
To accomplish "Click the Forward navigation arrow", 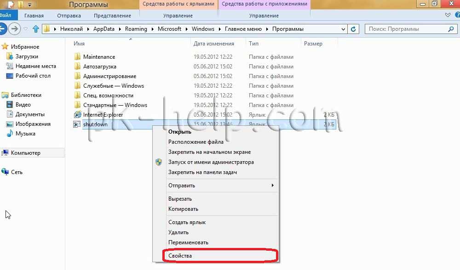I will tap(14, 29).
